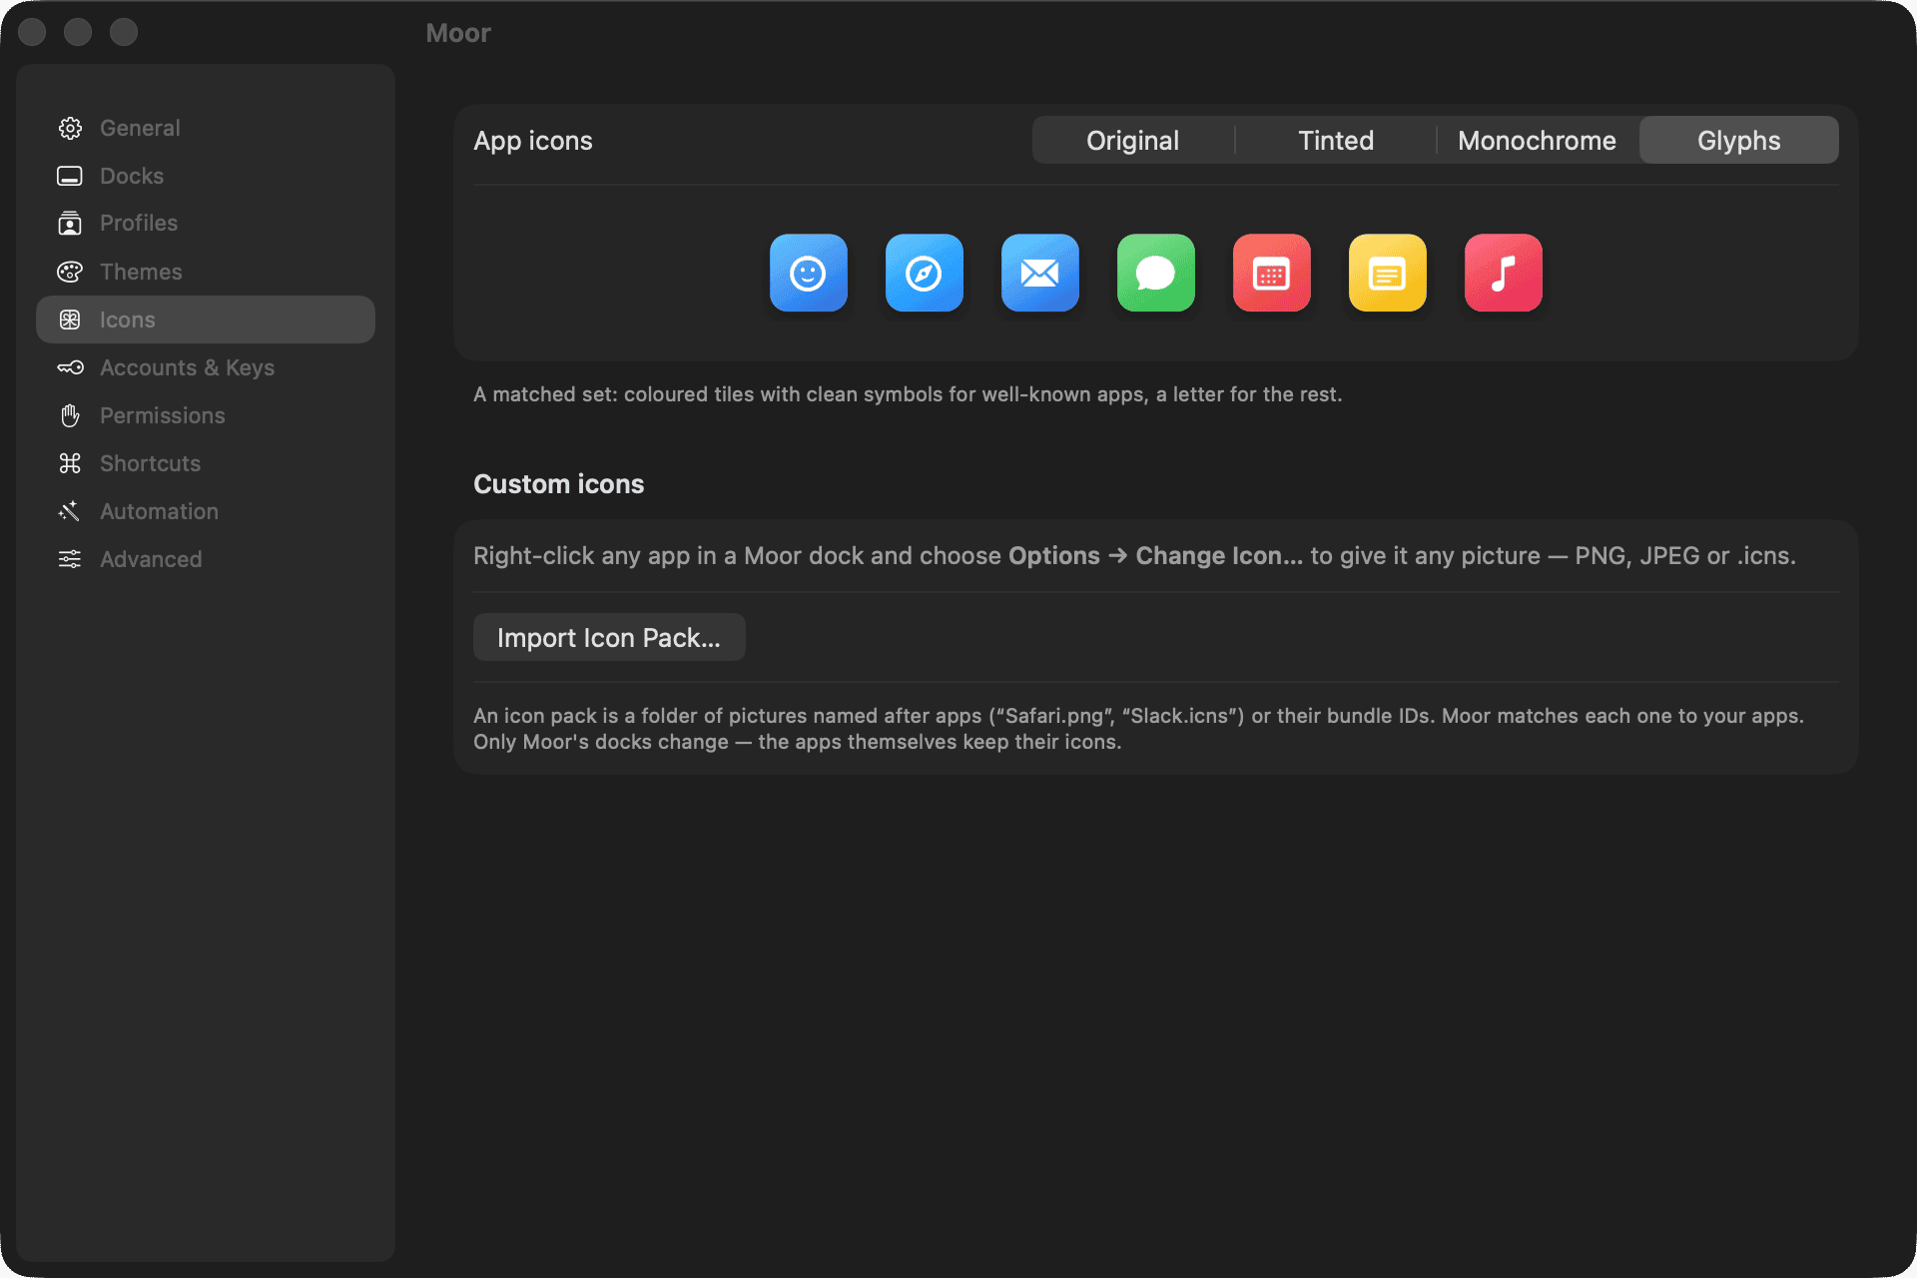Click the 'App icons' label
The width and height of the screenshot is (1917, 1278).
533,141
